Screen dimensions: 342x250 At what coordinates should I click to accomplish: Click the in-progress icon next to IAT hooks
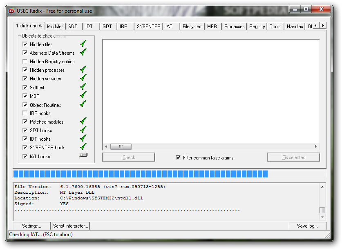pyautogui.click(x=83, y=155)
